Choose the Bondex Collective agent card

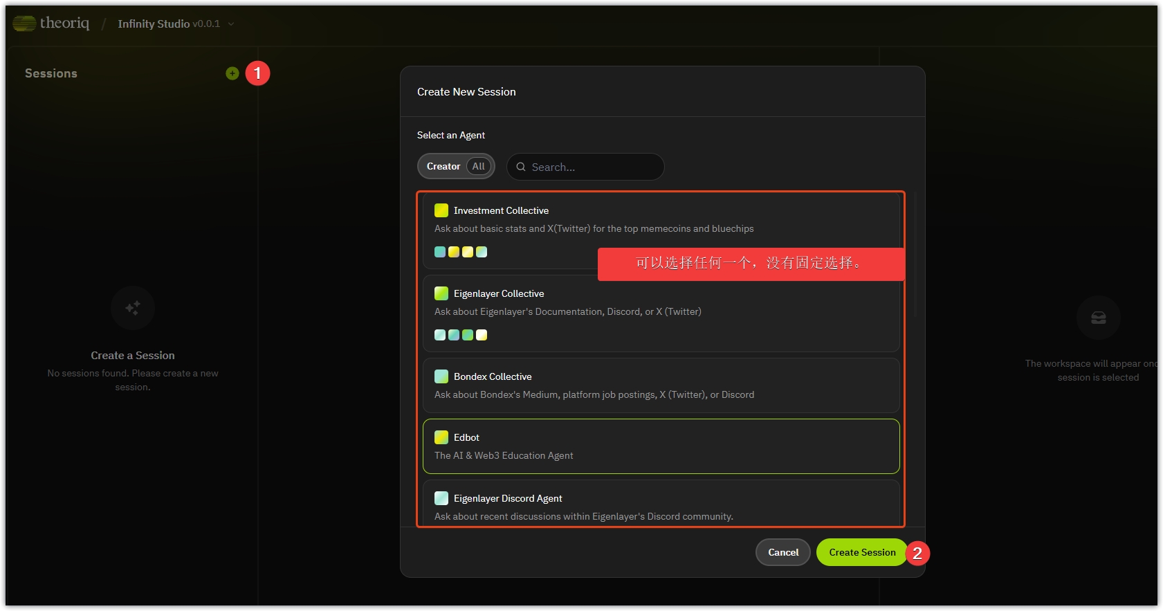(x=661, y=385)
